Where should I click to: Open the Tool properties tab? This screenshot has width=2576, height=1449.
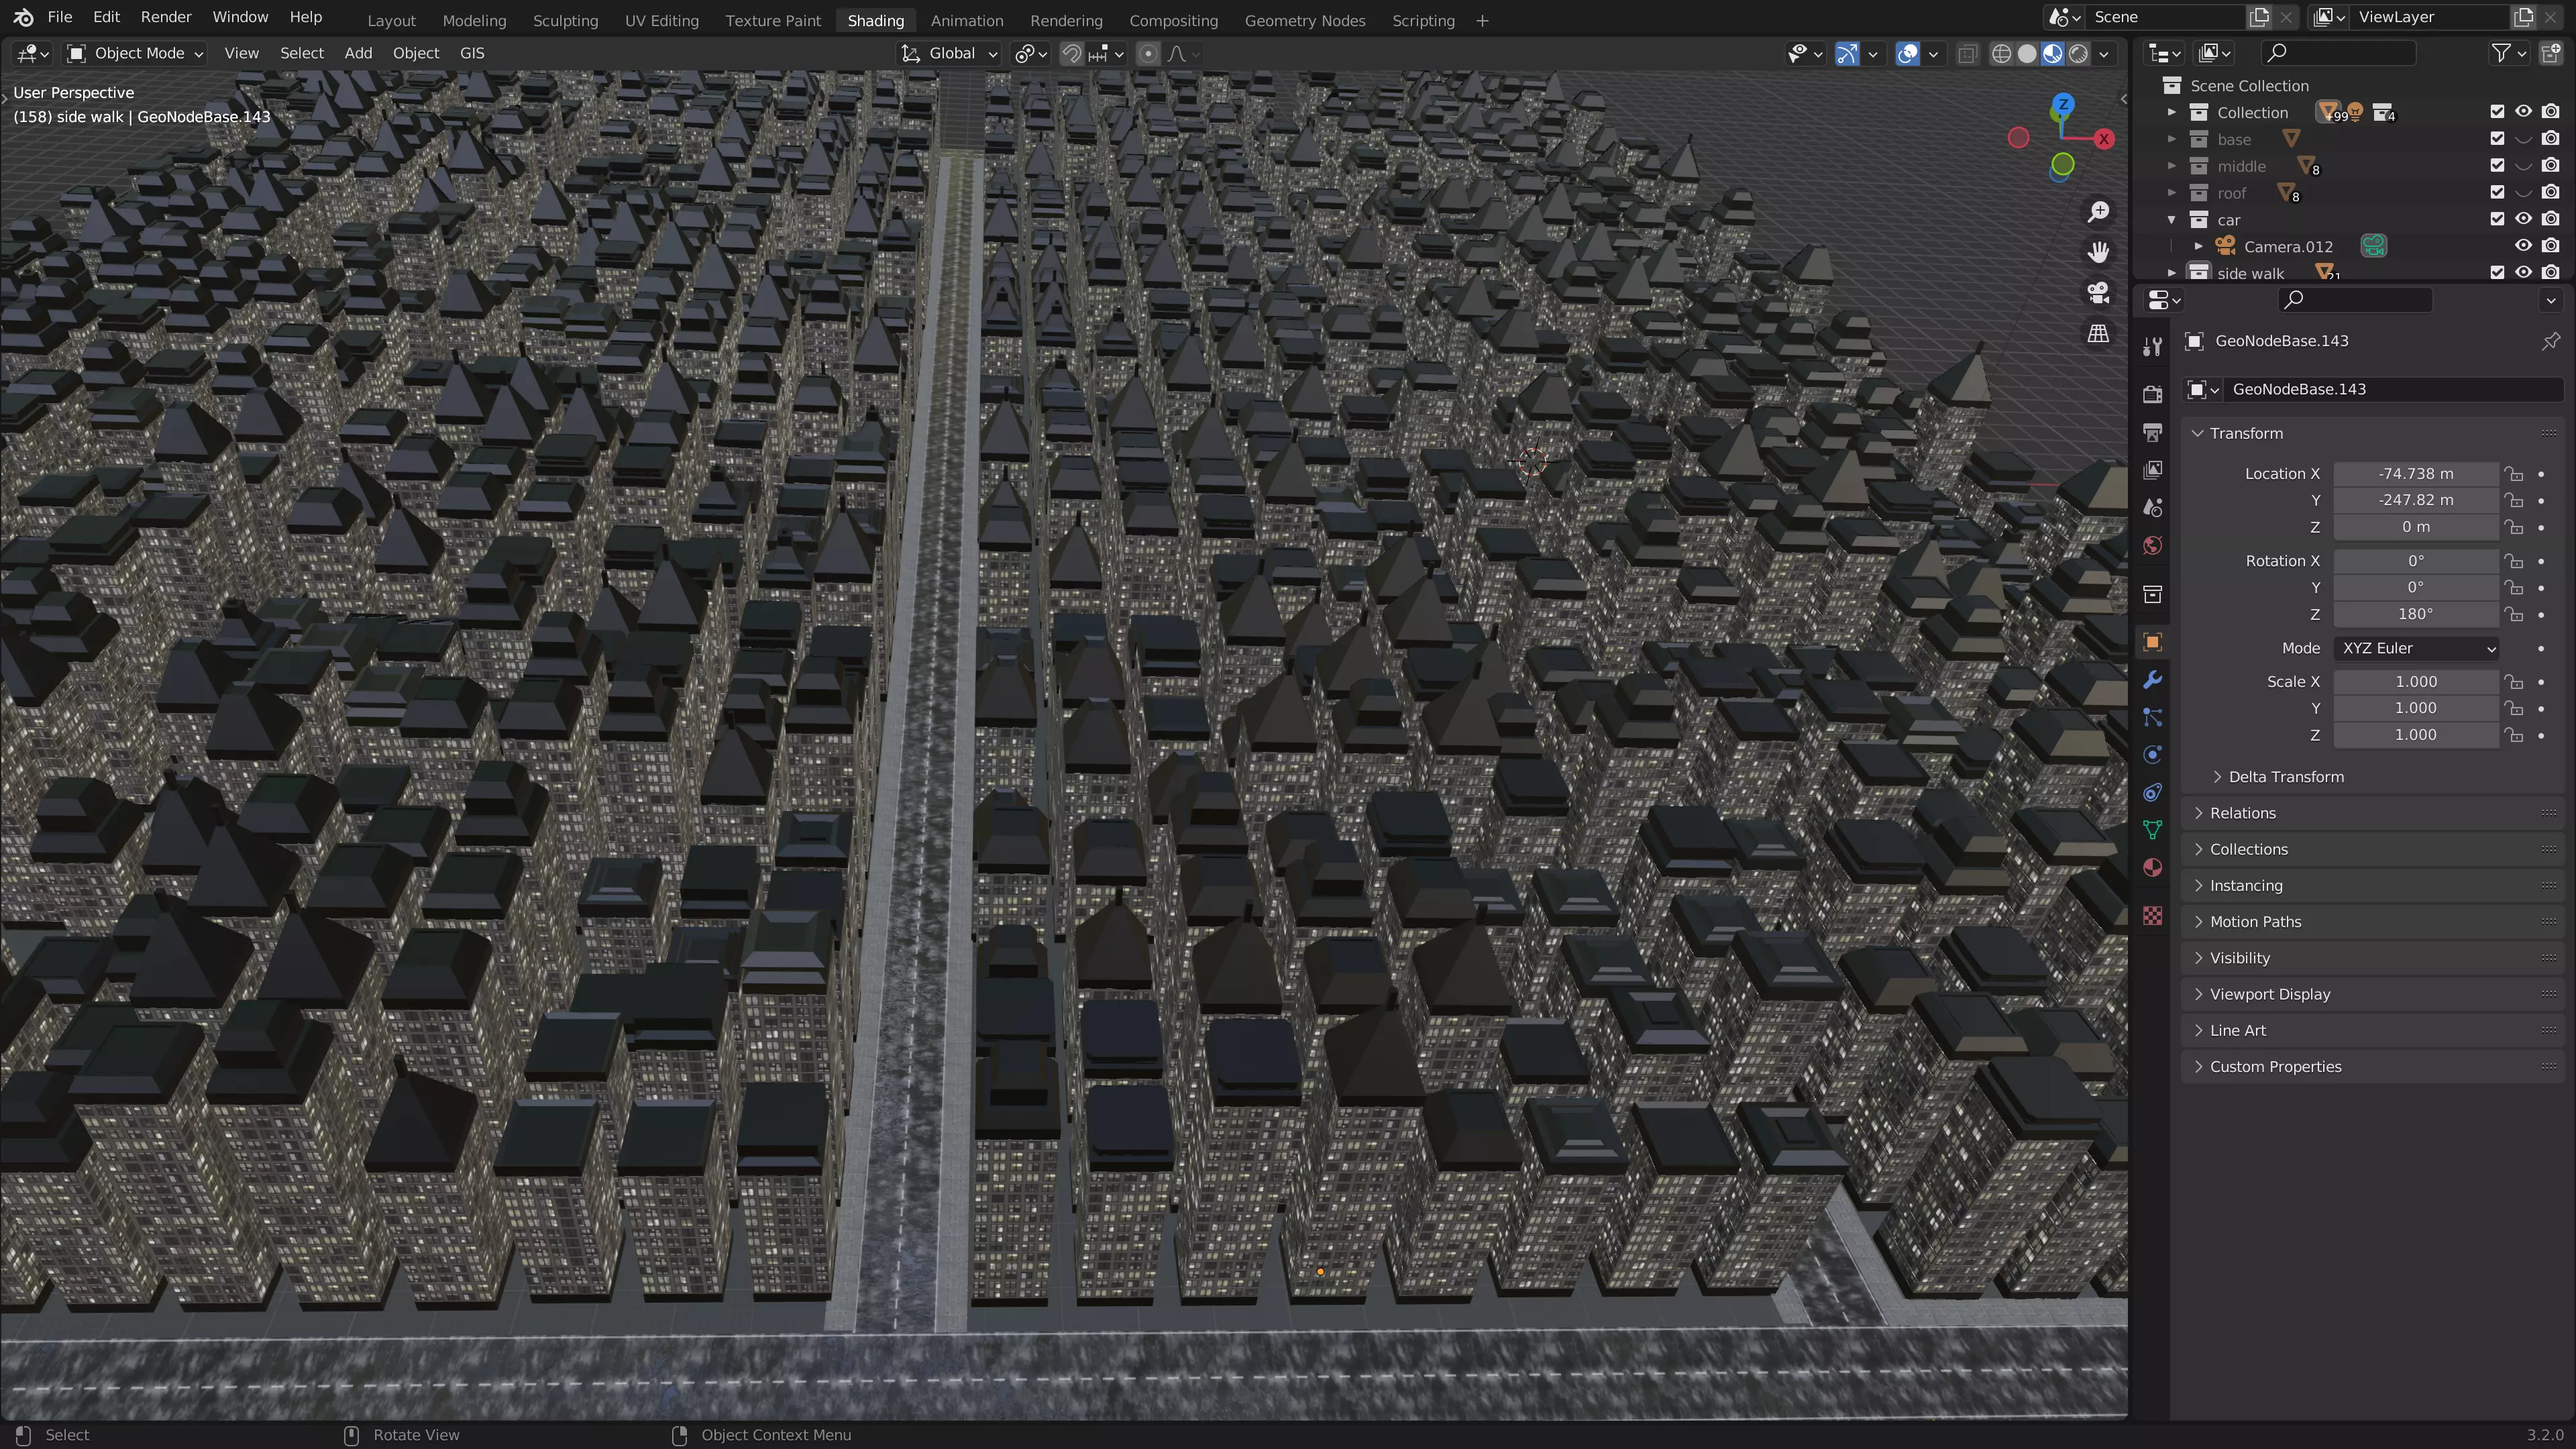pos(2152,346)
